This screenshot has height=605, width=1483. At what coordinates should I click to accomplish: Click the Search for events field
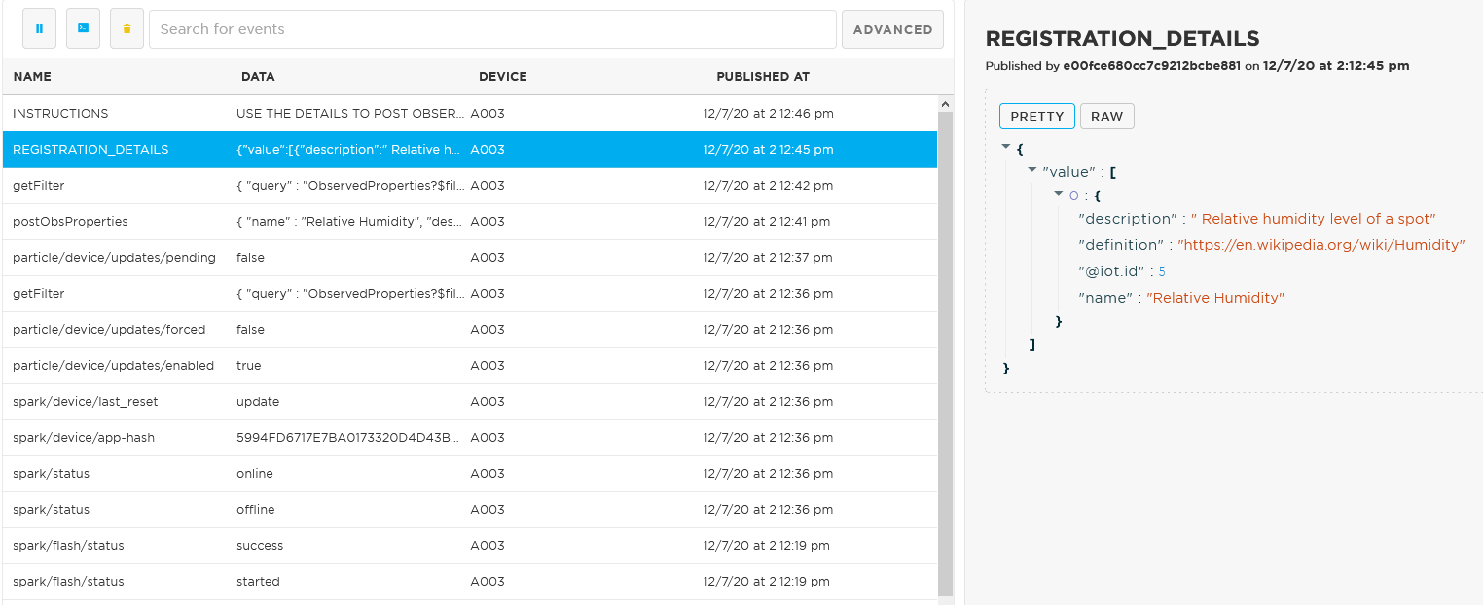tap(492, 29)
